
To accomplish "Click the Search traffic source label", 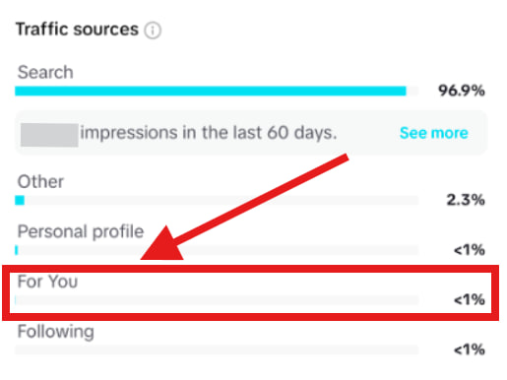I will [45, 72].
